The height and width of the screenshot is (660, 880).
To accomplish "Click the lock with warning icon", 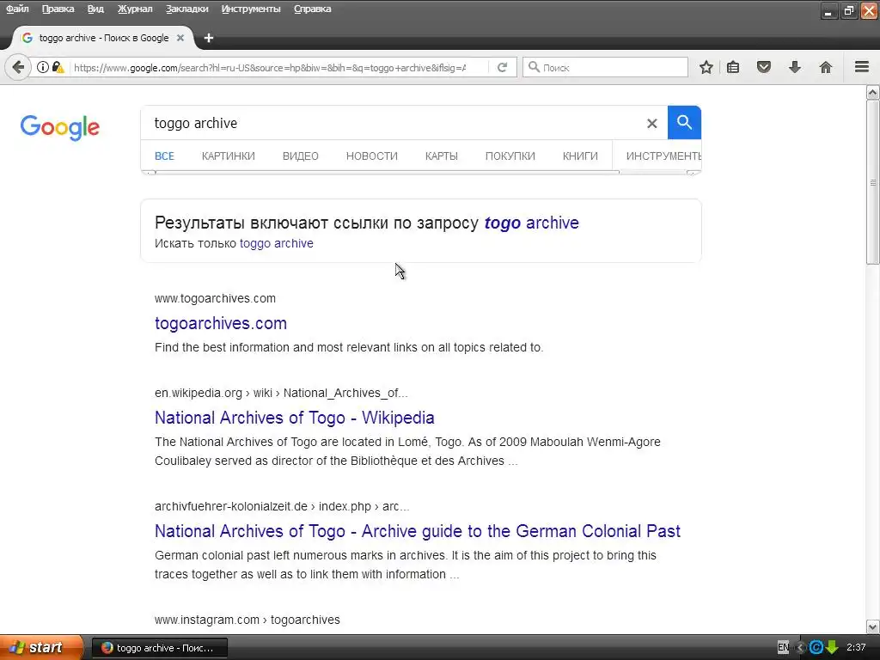I will pyautogui.click(x=58, y=67).
